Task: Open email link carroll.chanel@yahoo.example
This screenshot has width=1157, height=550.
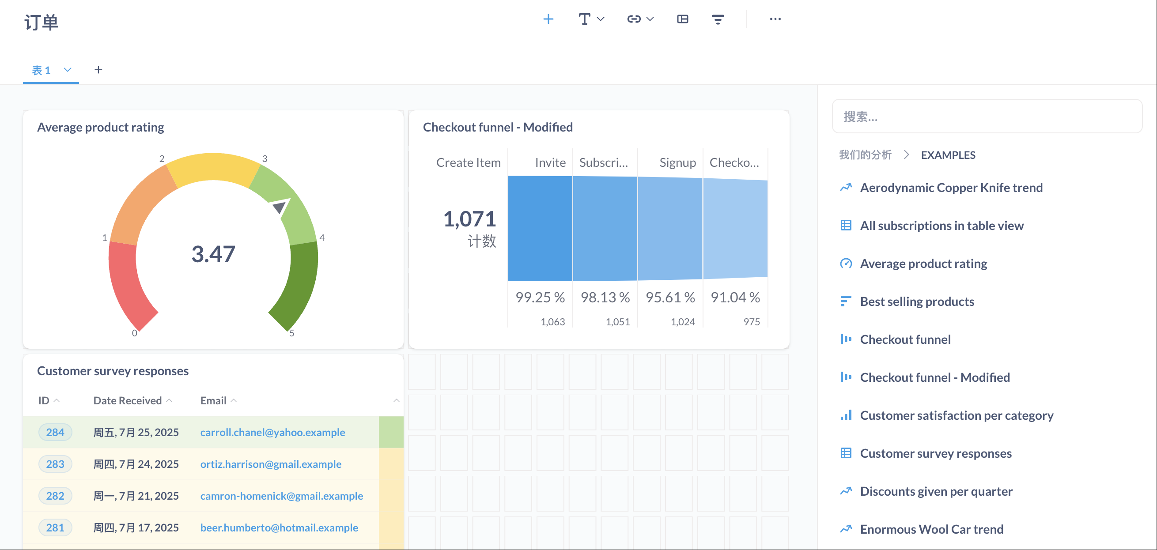Action: 272,433
